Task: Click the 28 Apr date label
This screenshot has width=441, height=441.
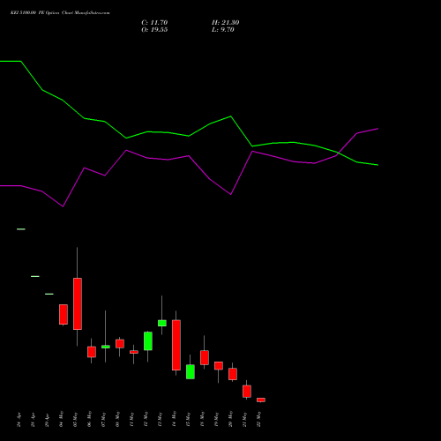Action: point(34,420)
